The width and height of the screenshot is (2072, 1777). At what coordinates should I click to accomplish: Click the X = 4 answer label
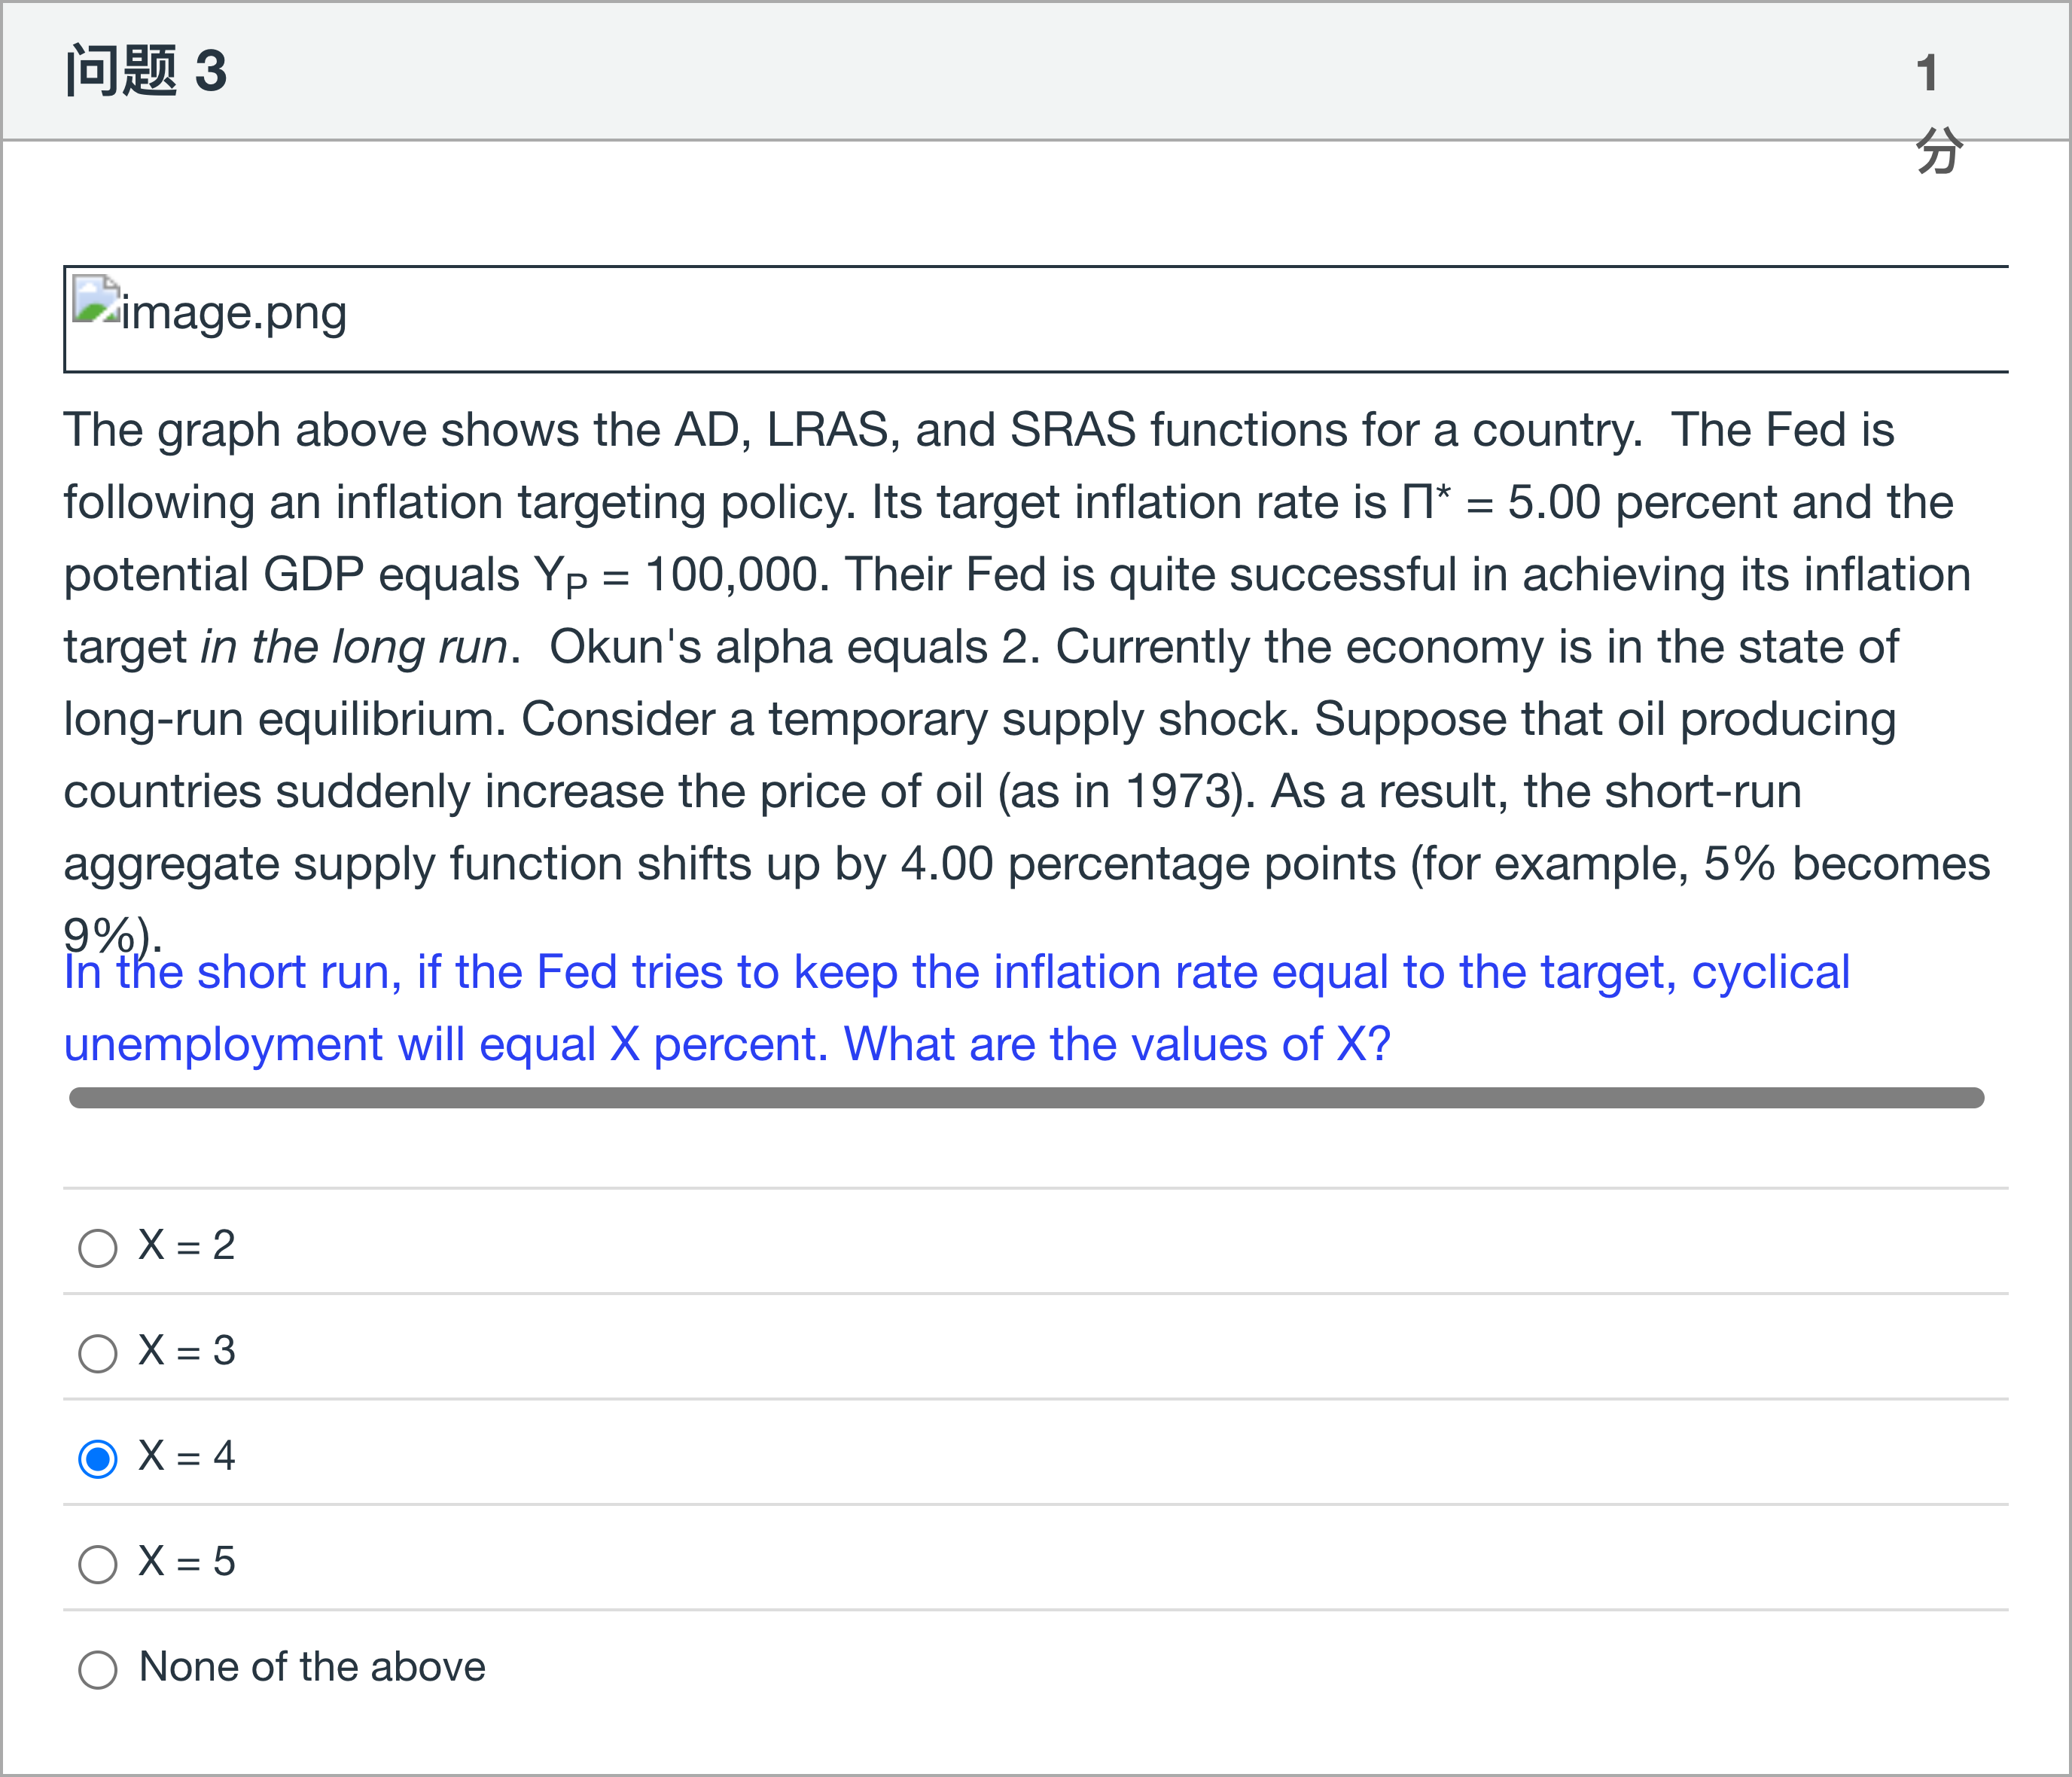pos(187,1456)
